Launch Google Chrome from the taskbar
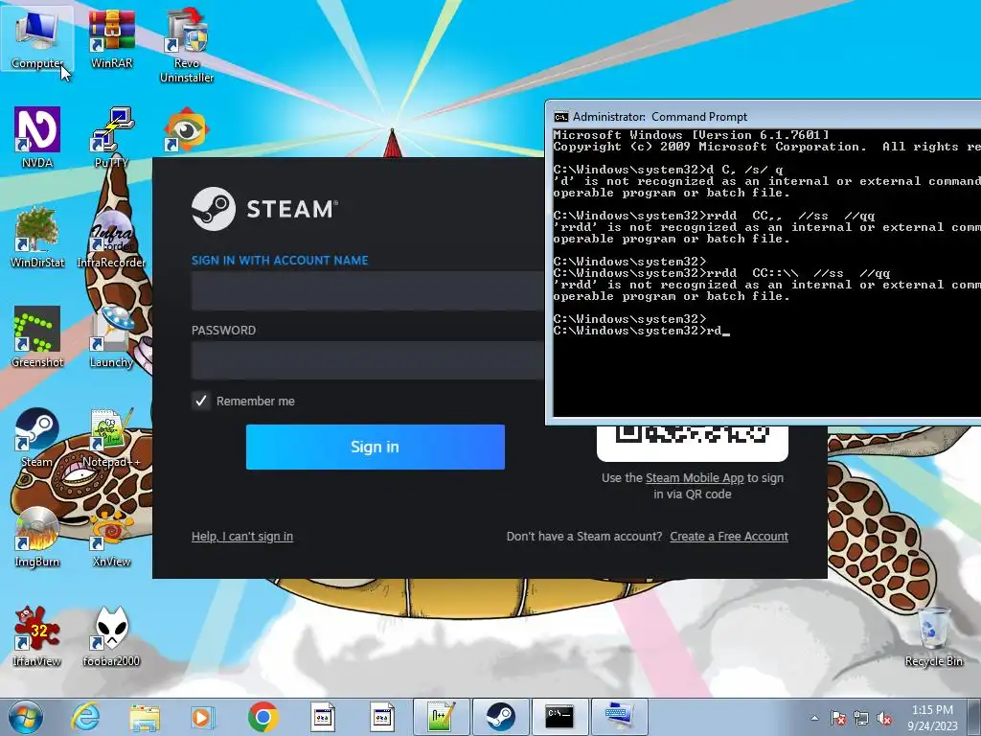The image size is (981, 736). coord(262,717)
